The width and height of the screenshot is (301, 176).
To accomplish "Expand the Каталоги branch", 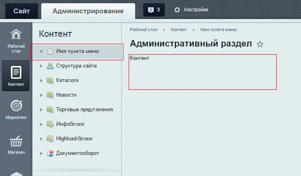I will pyautogui.click(x=41, y=81).
